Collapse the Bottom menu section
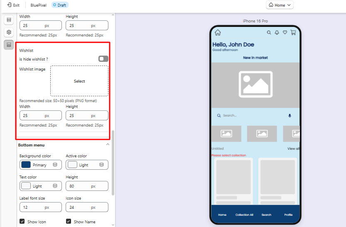 click(x=108, y=144)
